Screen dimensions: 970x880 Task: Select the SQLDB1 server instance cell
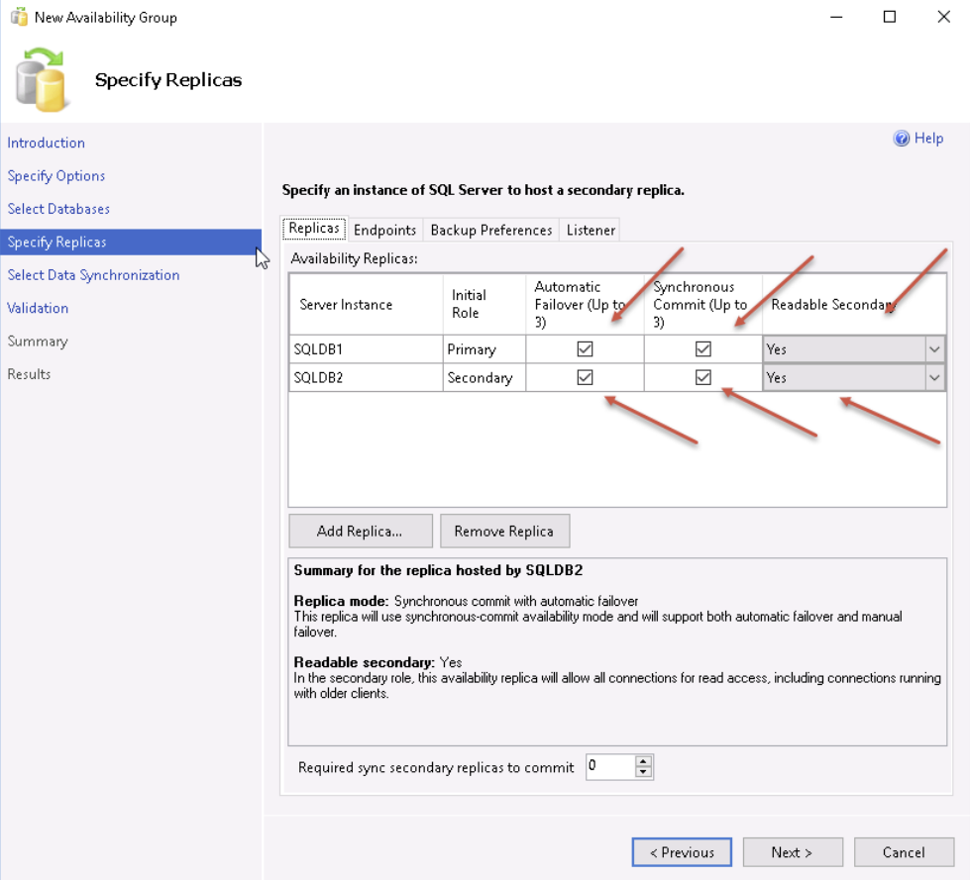(x=367, y=349)
